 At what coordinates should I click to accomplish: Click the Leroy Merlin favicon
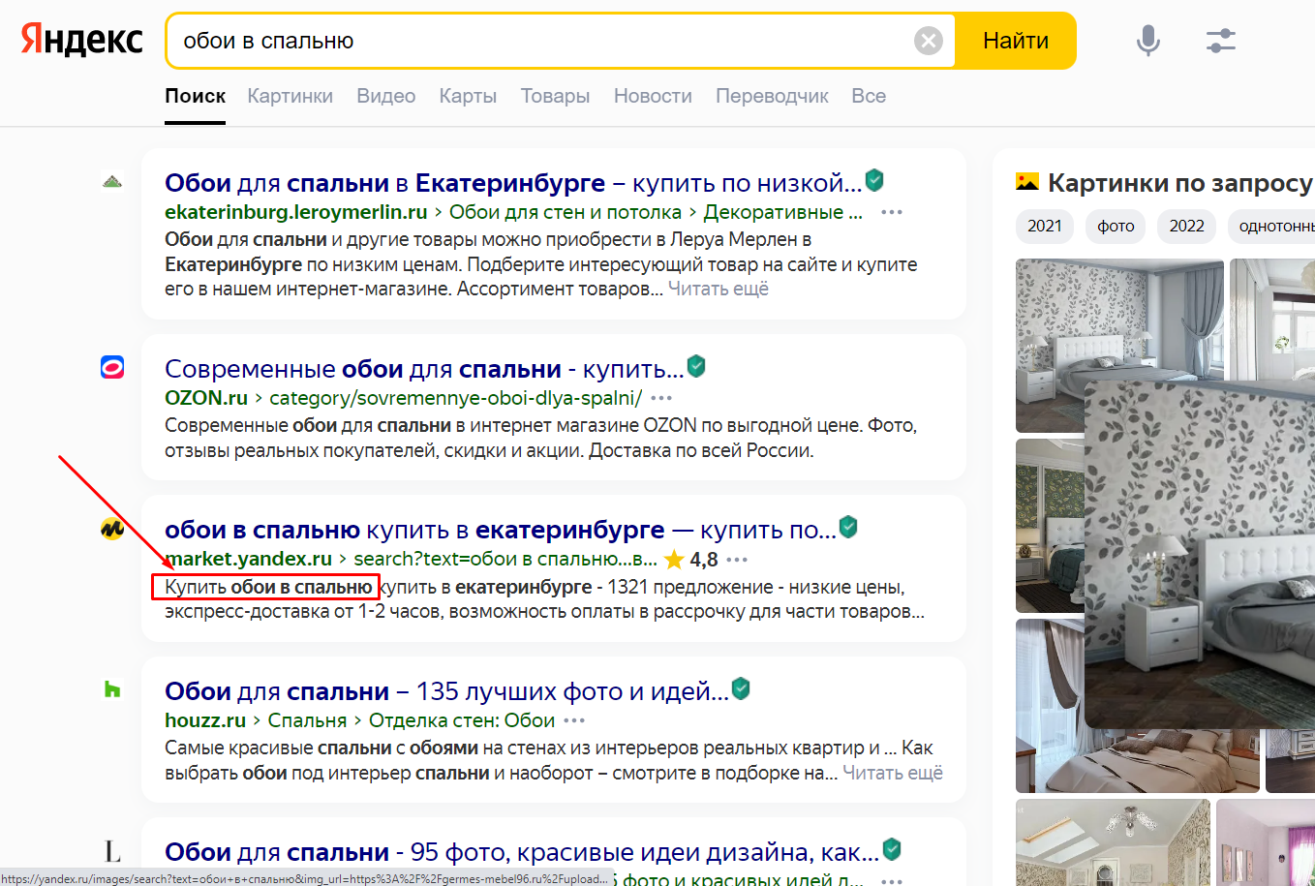[112, 181]
